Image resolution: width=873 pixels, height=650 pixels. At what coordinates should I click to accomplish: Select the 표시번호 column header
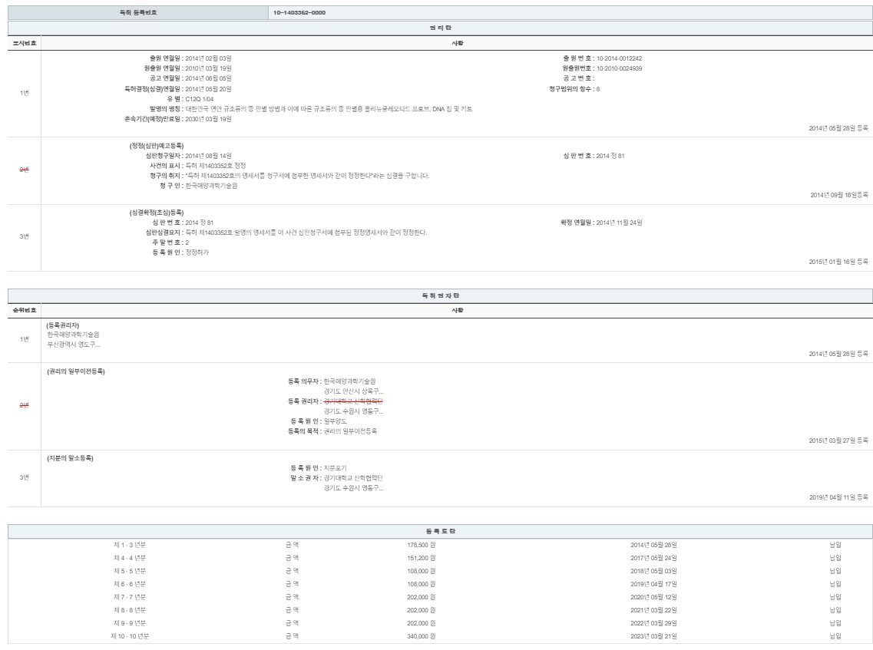click(x=24, y=43)
